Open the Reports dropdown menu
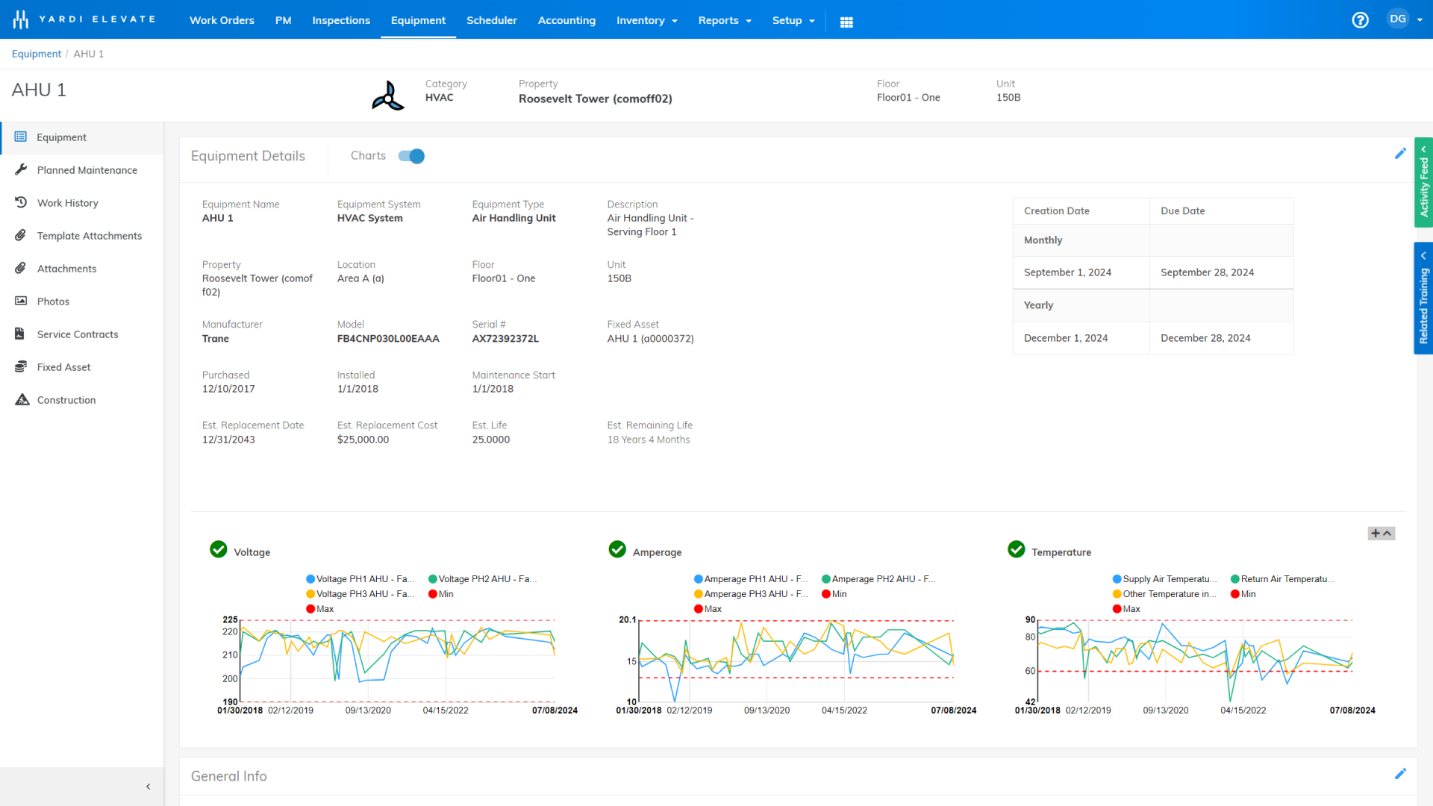This screenshot has width=1433, height=806. (x=724, y=20)
